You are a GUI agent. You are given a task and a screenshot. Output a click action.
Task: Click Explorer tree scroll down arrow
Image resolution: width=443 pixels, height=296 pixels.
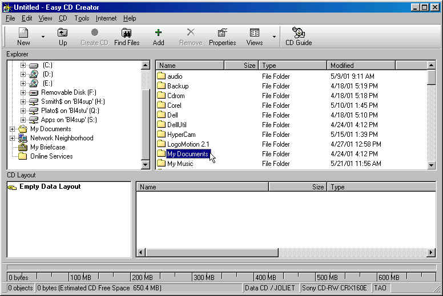point(145,164)
